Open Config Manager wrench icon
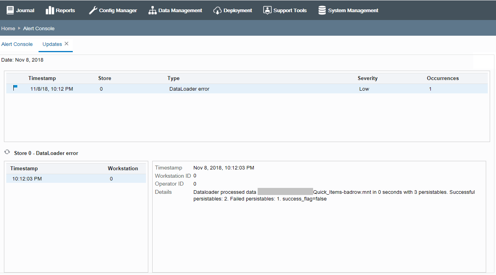Screen dimensions: 496x275 tap(93, 10)
